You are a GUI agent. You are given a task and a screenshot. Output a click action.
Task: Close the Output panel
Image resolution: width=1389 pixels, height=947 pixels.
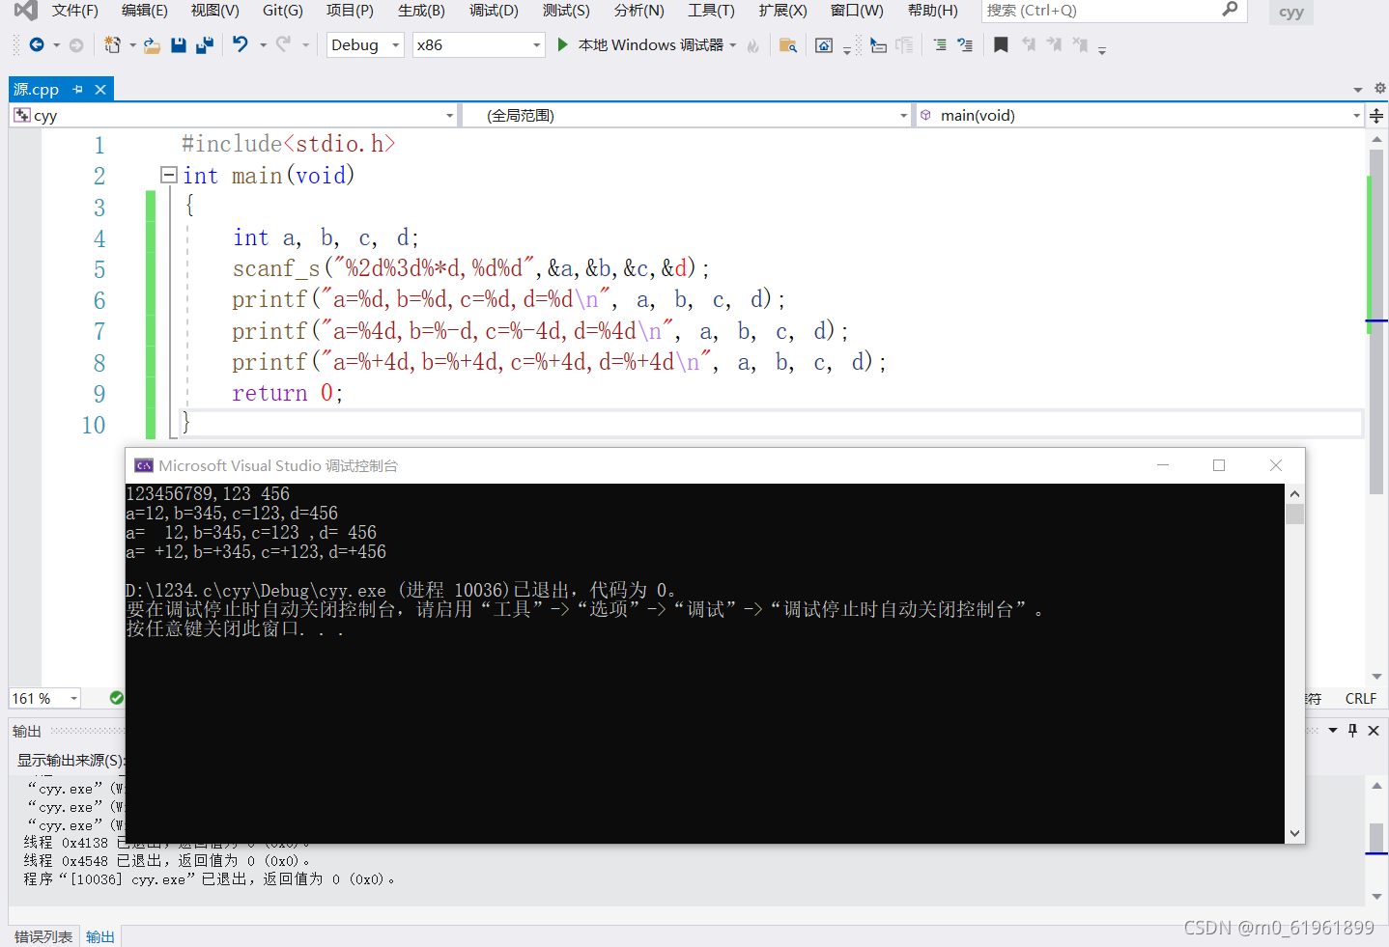click(1374, 731)
